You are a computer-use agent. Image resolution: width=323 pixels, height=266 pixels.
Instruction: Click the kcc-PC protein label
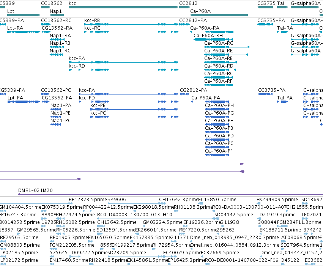pyautogui.click(x=98, y=113)
